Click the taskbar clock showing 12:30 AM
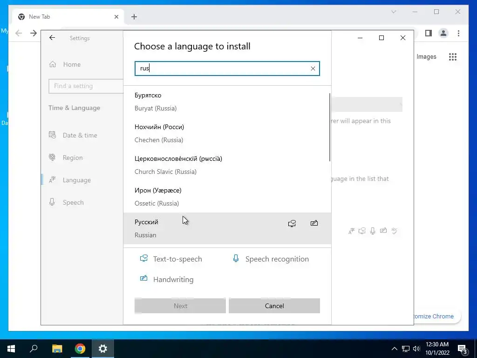The height and width of the screenshot is (358, 477). coord(437,349)
